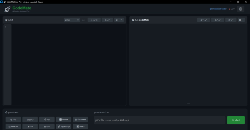
Task: Click the question or request label icon
Action: point(95,112)
